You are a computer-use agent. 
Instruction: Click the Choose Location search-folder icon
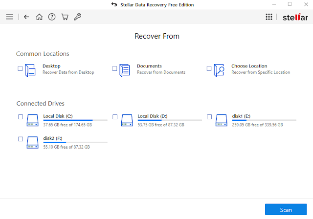pyautogui.click(x=219, y=70)
